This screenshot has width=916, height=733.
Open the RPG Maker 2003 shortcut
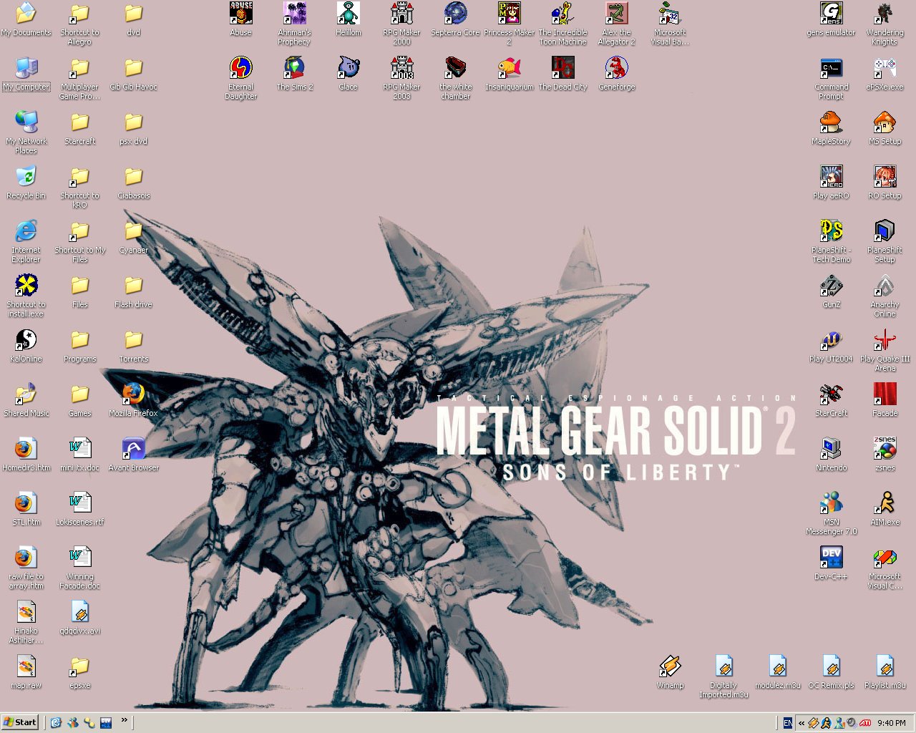(401, 69)
